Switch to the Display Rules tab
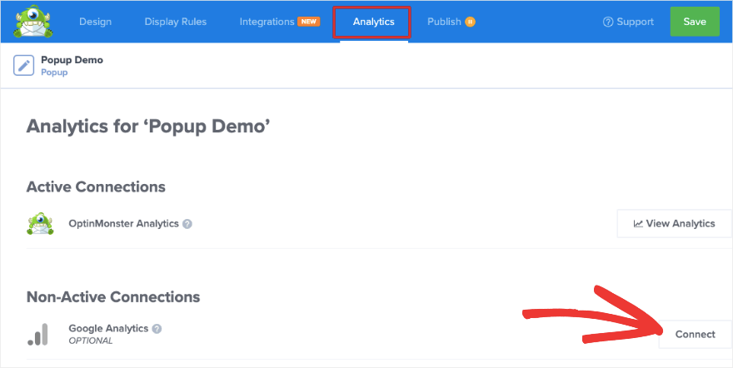 click(x=175, y=22)
